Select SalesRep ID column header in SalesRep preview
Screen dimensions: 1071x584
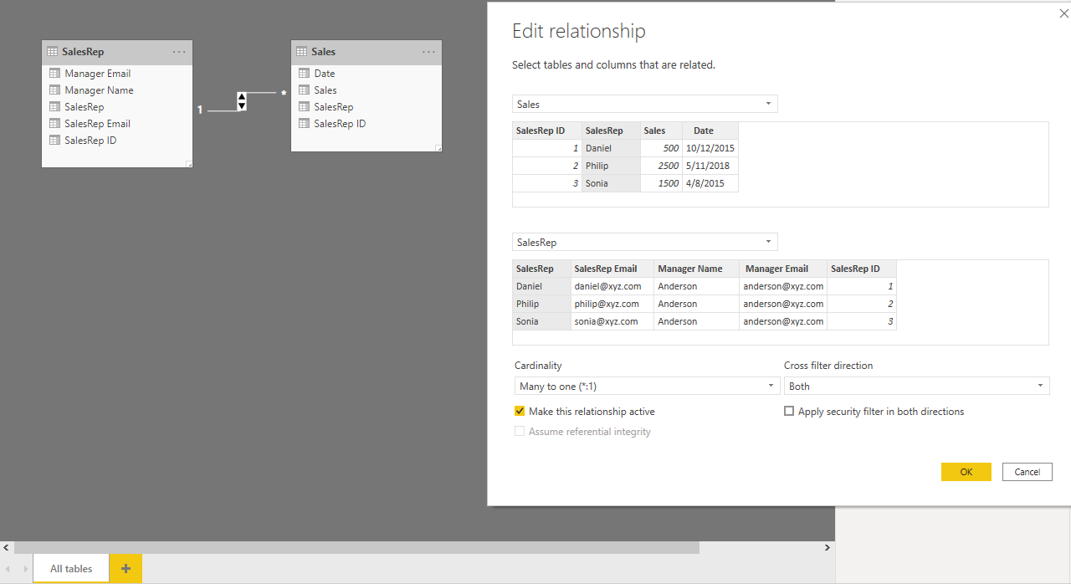[x=862, y=269]
